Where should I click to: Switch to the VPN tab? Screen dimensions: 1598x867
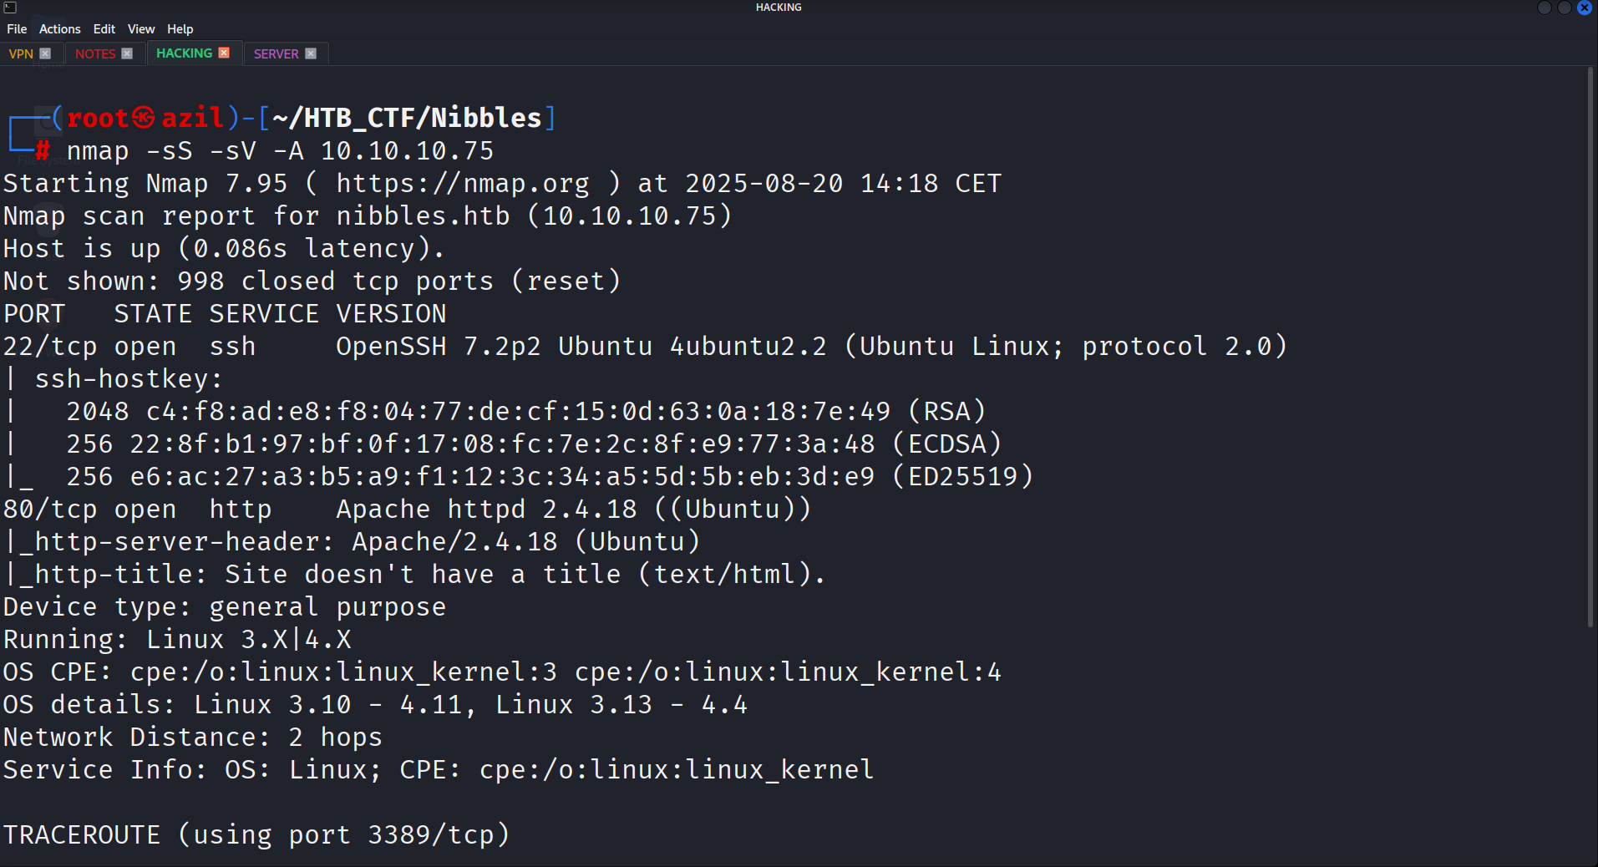[21, 53]
